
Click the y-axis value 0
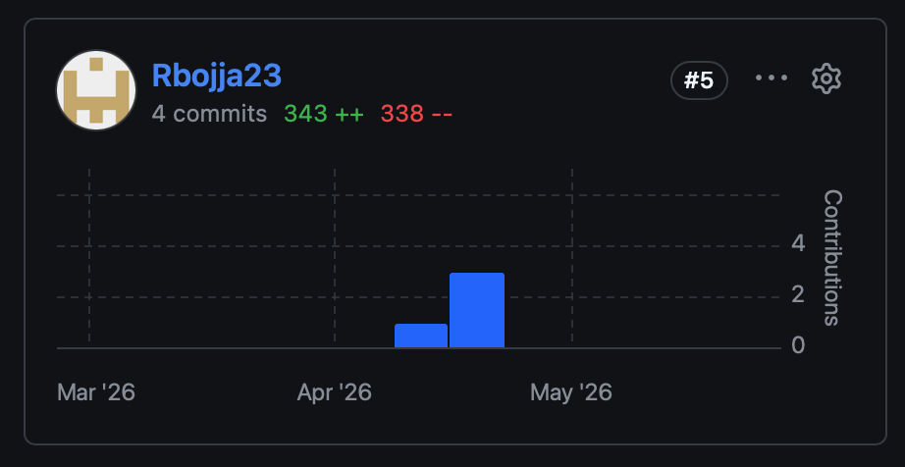798,346
